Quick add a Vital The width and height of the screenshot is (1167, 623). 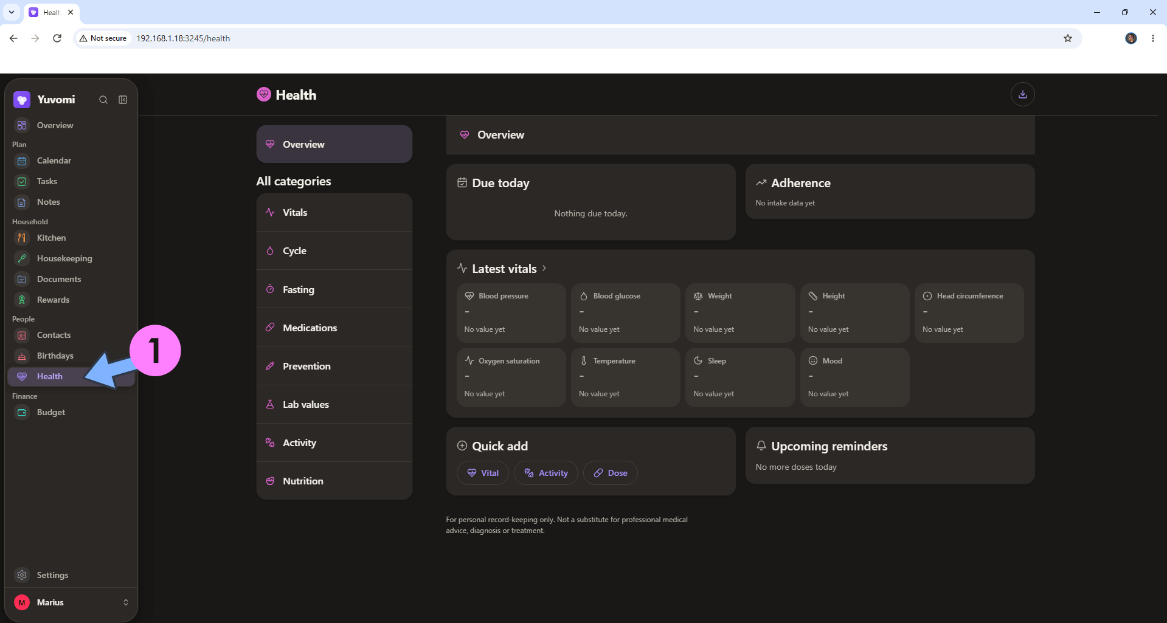(483, 473)
